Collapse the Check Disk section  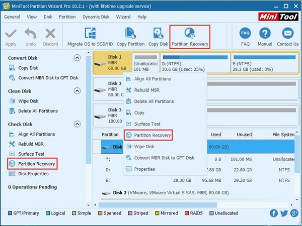77,124
